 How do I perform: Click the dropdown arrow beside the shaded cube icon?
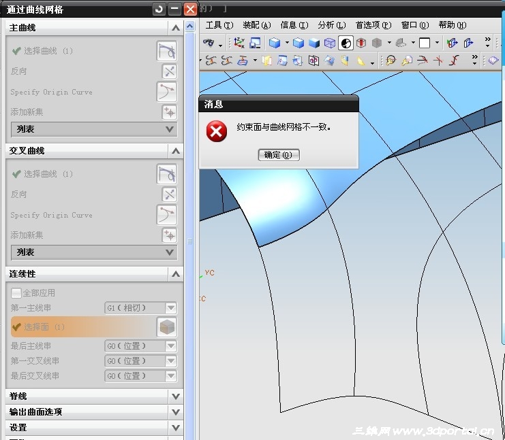tap(287, 42)
